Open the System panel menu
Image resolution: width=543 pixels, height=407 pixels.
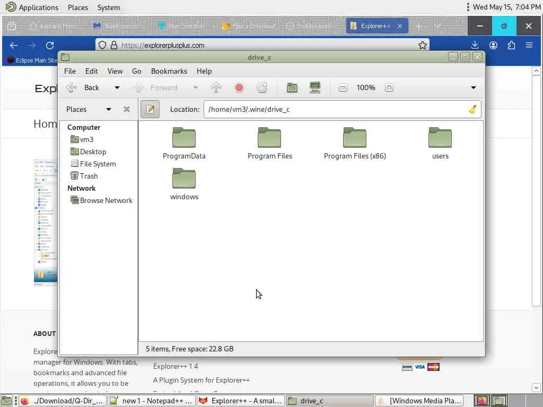point(109,7)
